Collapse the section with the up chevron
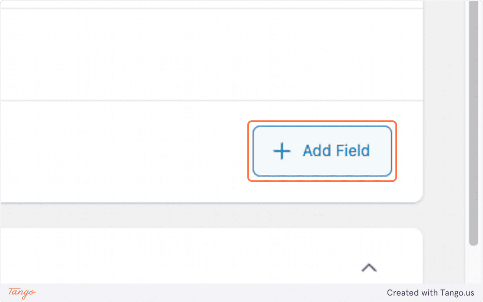This screenshot has width=483, height=302. (x=369, y=268)
